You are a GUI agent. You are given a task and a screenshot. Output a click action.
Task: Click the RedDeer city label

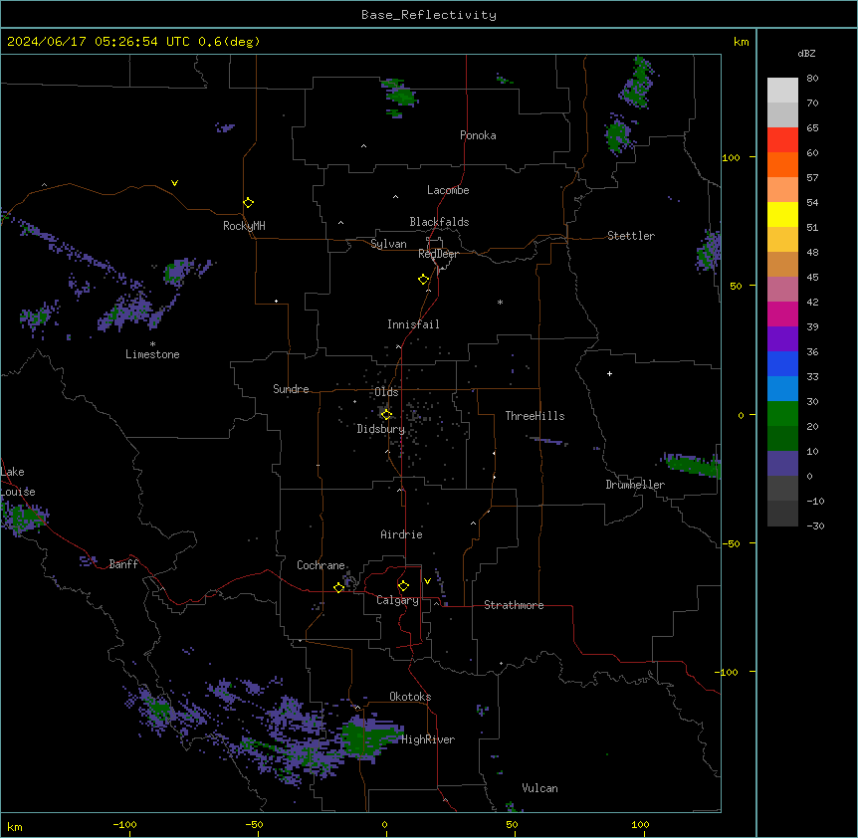(x=438, y=254)
